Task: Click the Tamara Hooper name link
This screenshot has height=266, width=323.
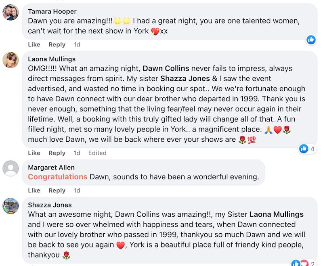Action: tap(52, 11)
